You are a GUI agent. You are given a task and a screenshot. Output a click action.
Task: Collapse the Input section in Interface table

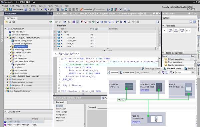(x=62, y=32)
